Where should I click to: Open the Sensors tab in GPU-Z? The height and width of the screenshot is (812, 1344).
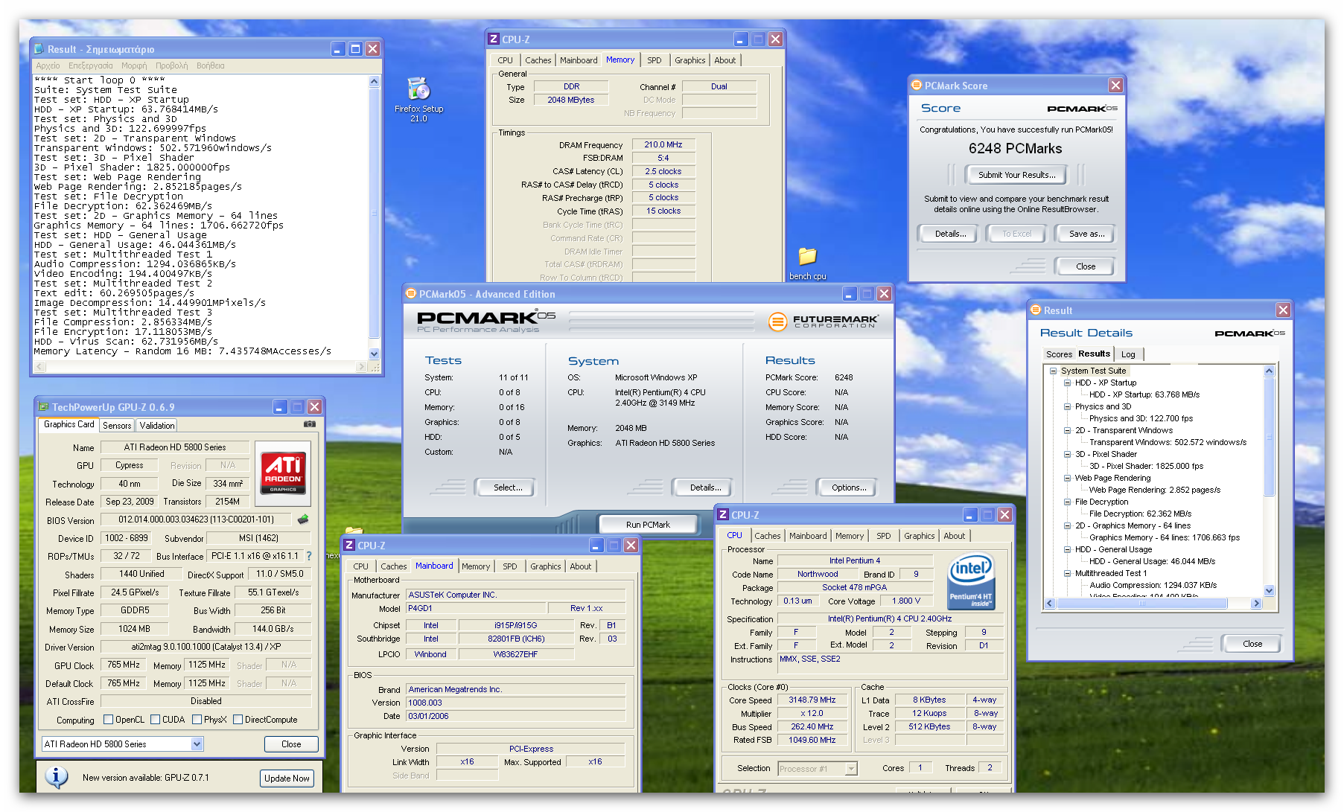117,426
